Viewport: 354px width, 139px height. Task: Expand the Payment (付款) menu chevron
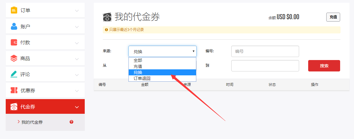point(77,43)
